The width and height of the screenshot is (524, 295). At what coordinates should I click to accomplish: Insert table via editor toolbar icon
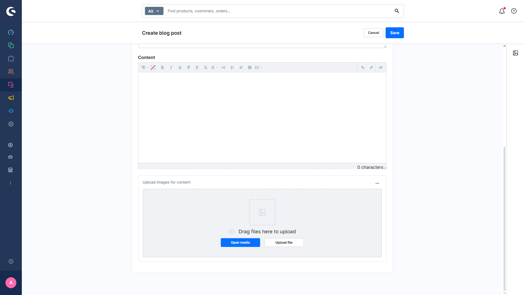250,67
